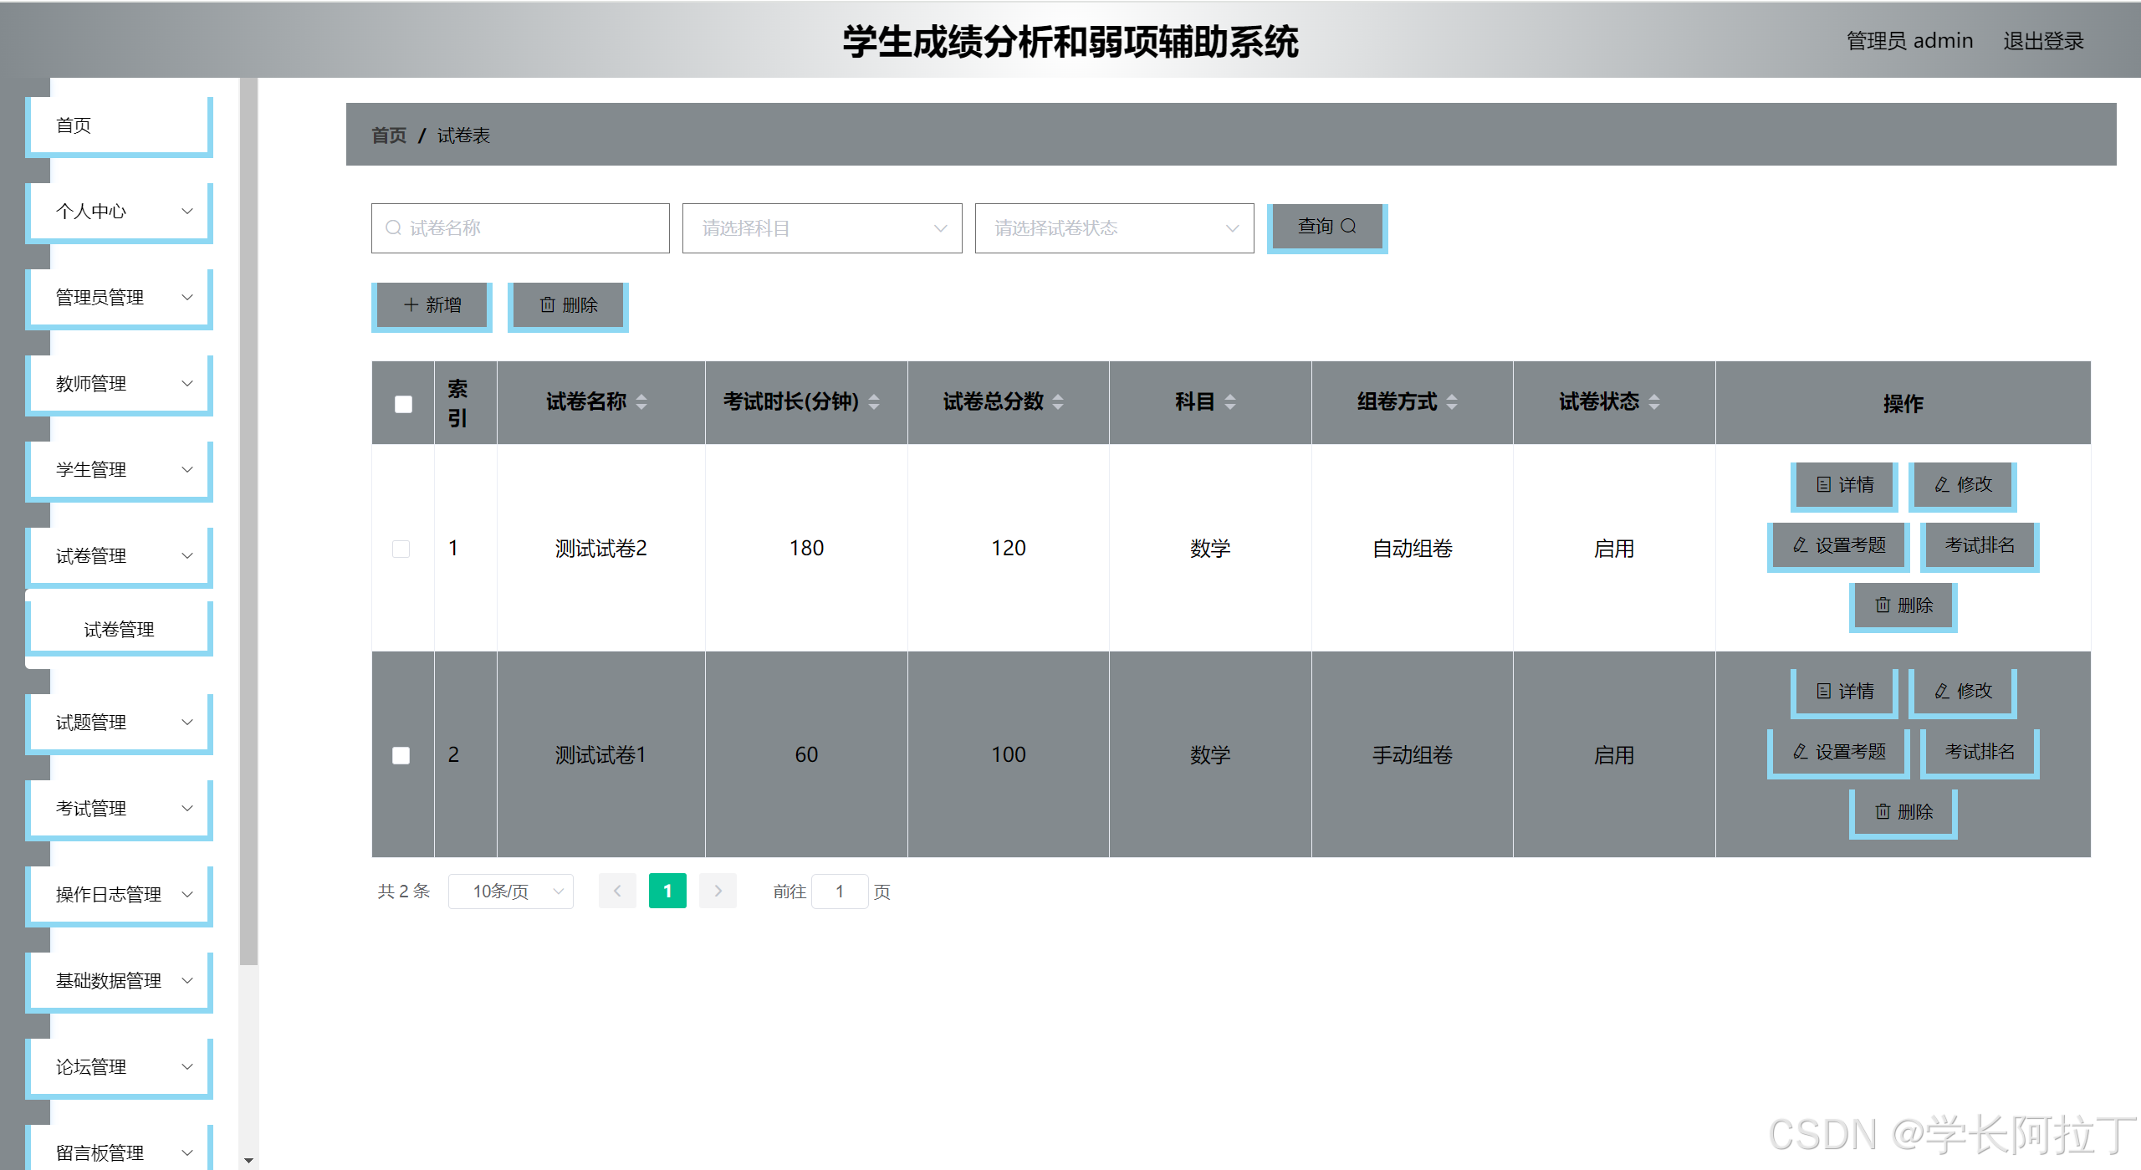Click 设置考题 for 测试试卷1
The height and width of the screenshot is (1170, 2141).
pyautogui.click(x=1838, y=752)
